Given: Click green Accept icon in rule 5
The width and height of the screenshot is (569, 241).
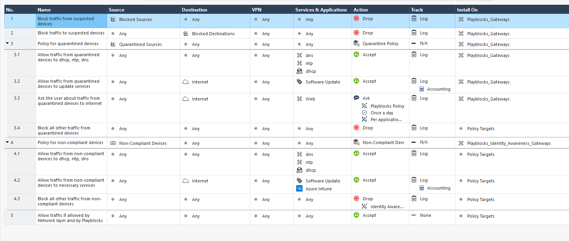Looking at the screenshot, I should 356,215.
